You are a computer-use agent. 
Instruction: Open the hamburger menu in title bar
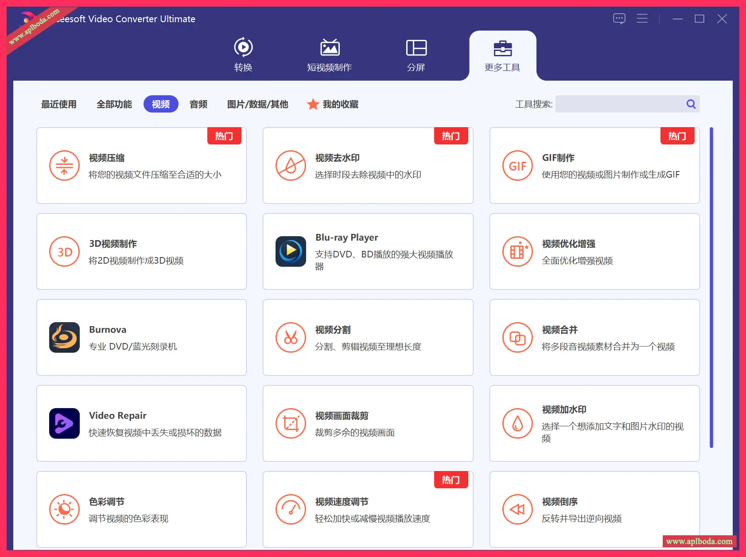(642, 19)
